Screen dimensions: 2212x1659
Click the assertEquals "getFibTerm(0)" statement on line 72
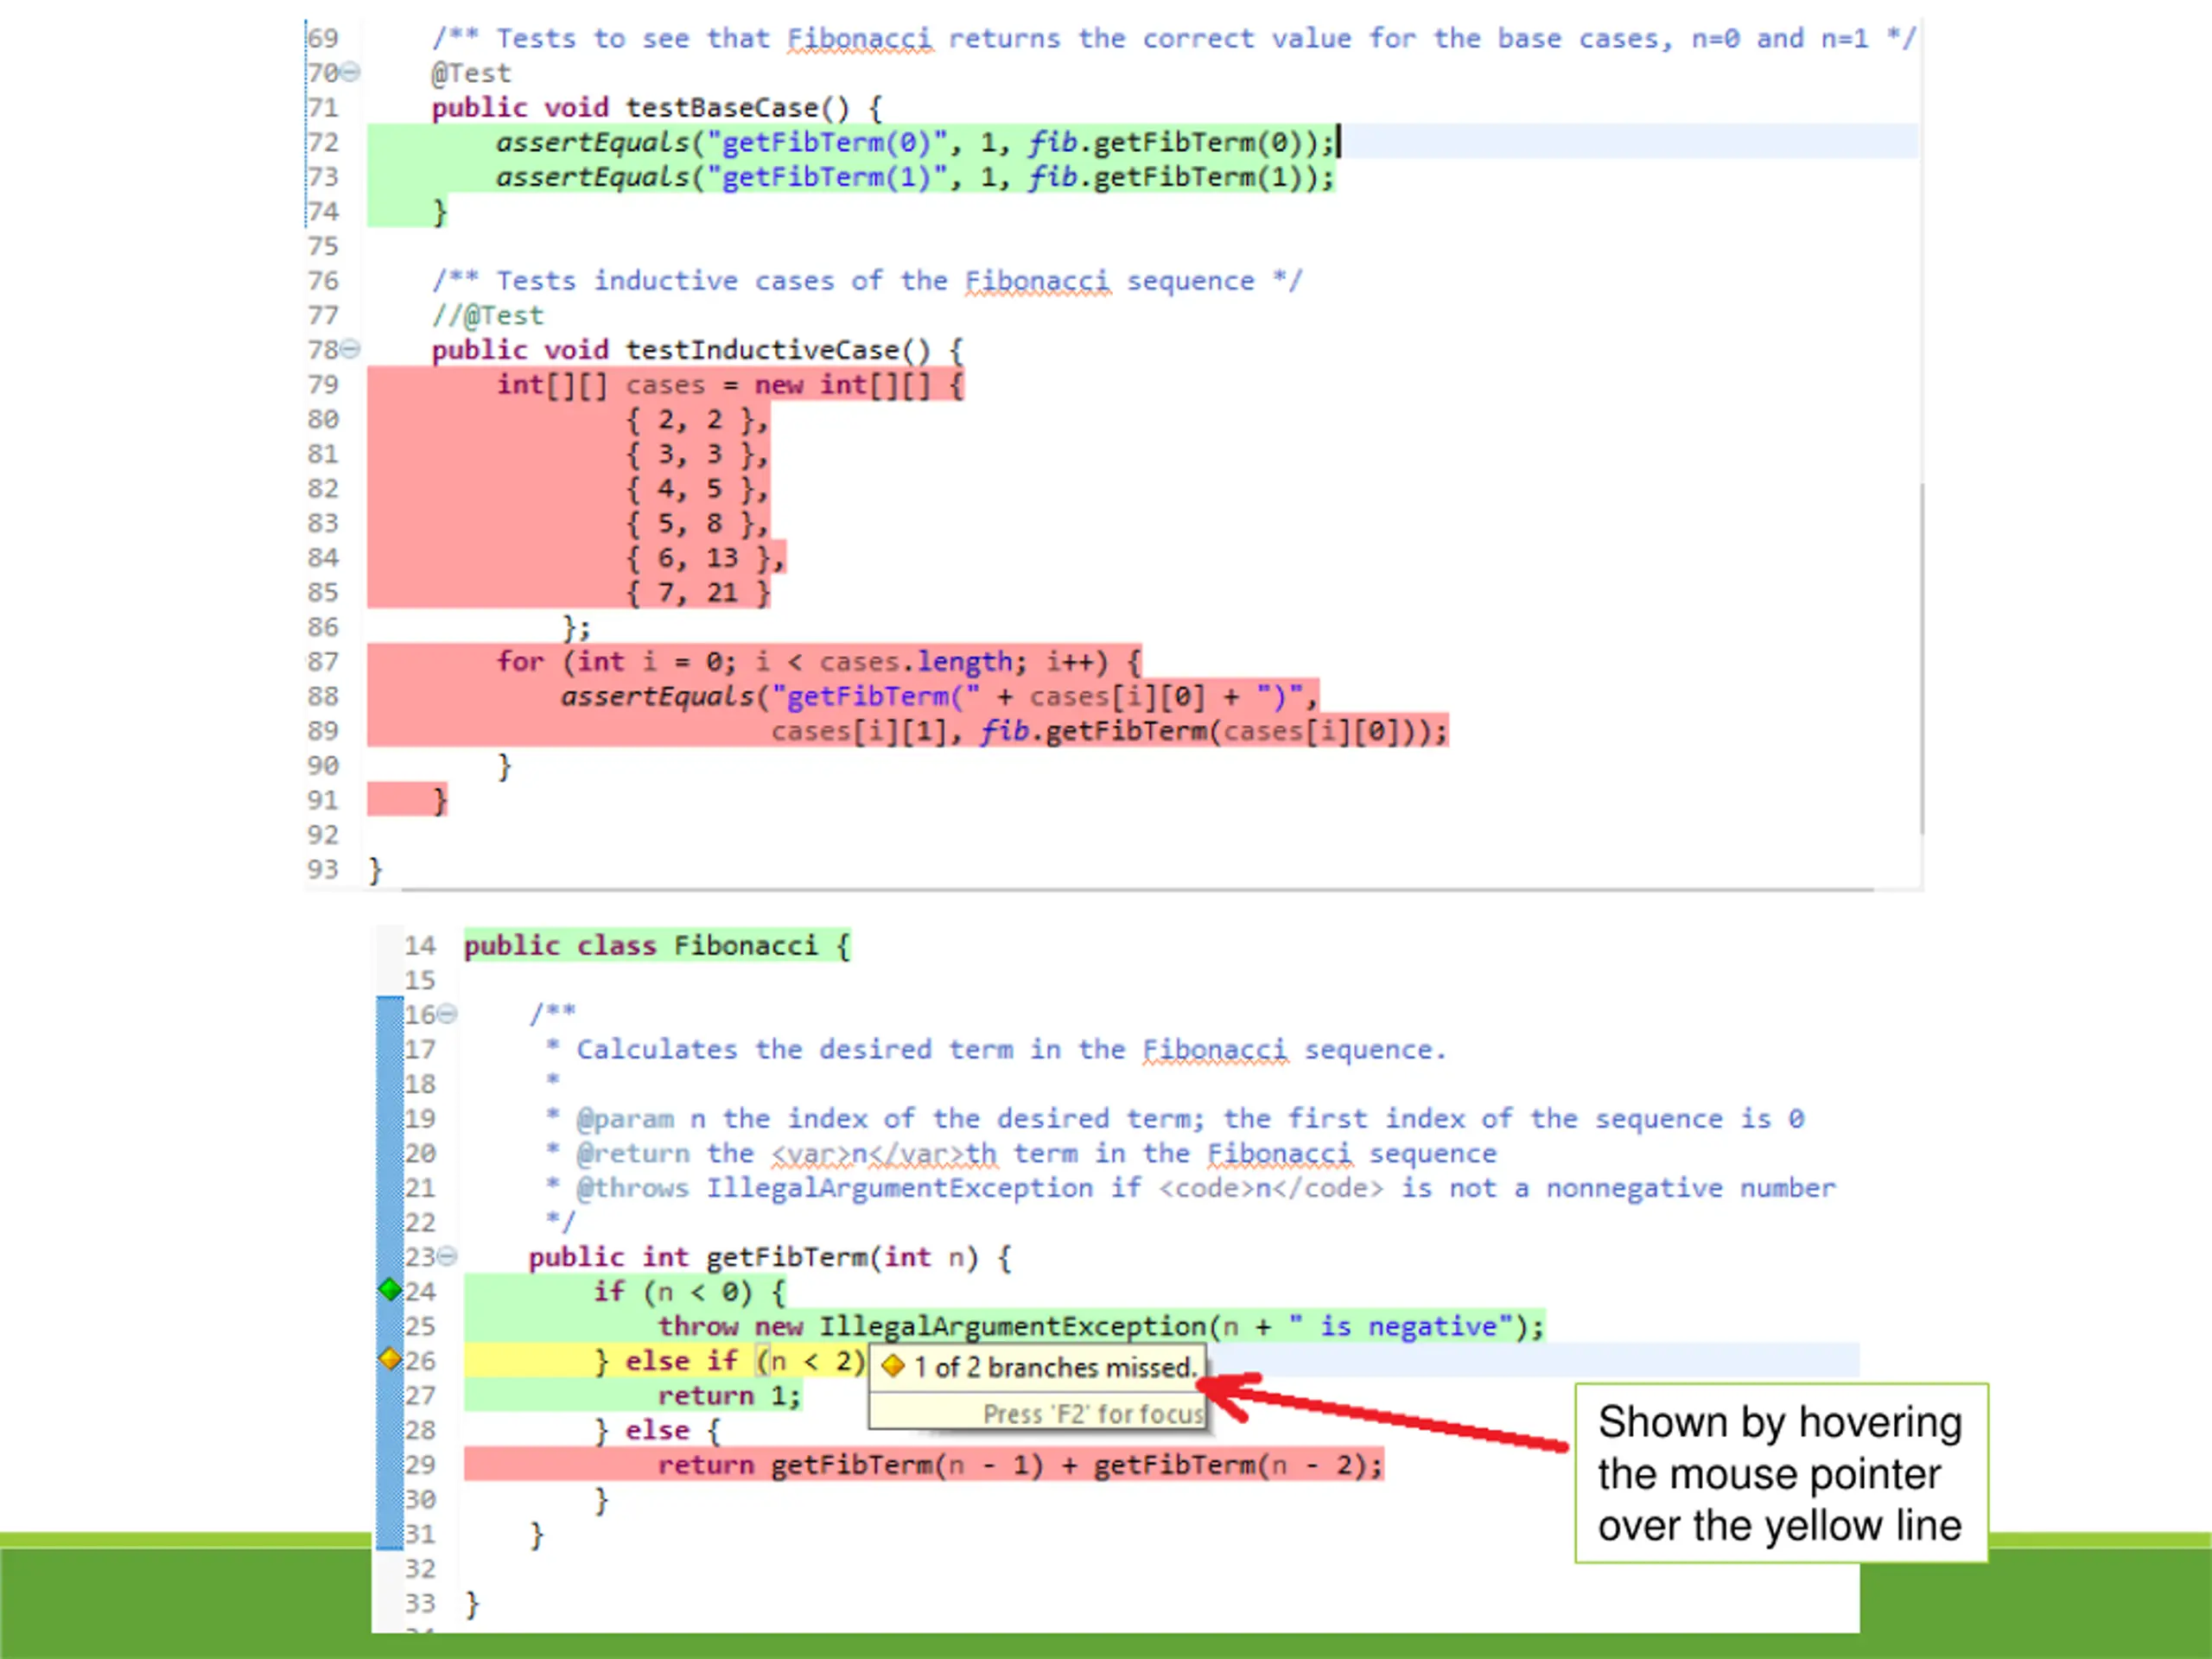(915, 142)
